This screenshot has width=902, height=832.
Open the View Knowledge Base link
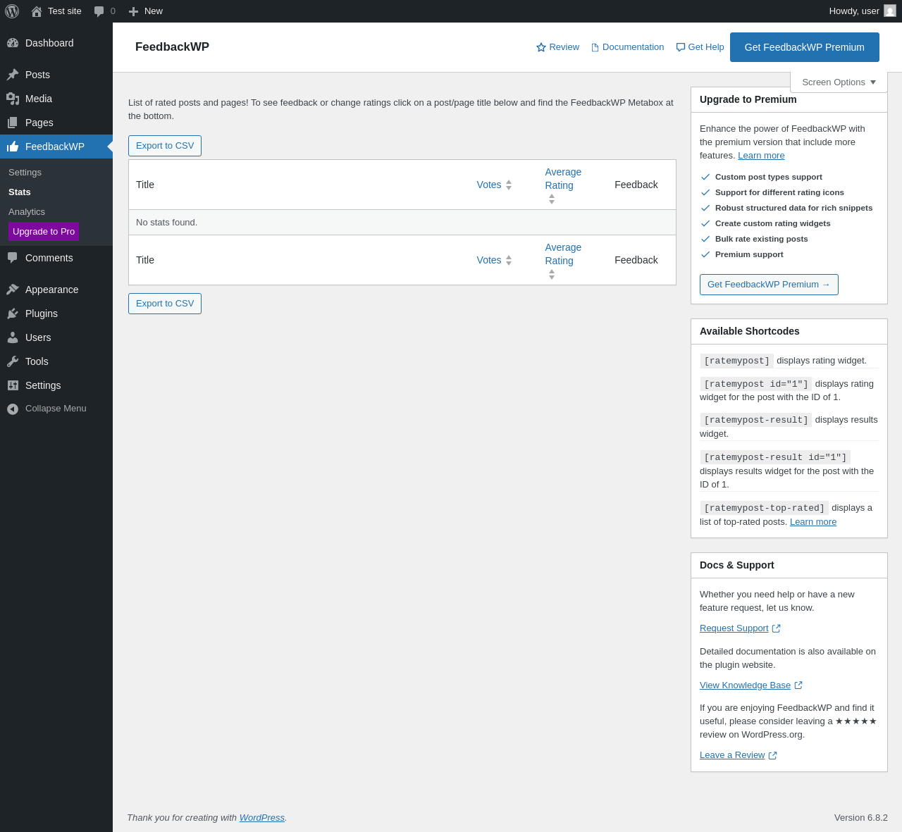pyautogui.click(x=746, y=685)
